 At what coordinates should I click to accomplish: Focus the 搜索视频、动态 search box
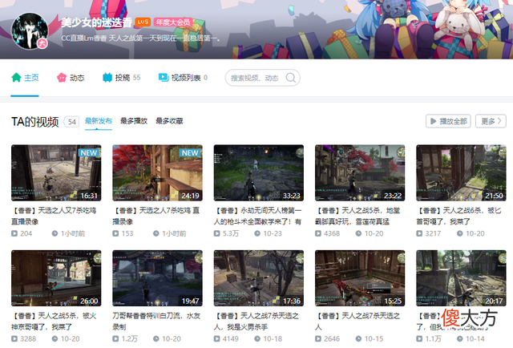[262, 78]
